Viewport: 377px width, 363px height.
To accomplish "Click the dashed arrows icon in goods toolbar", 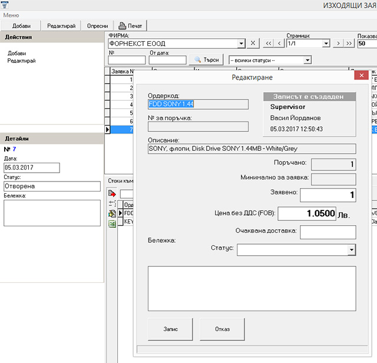I will tap(112, 203).
